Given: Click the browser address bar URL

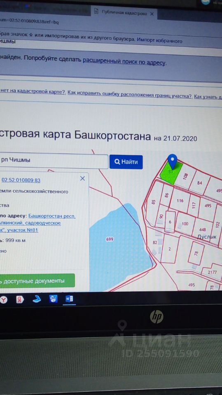Looking at the screenshot, I should coord(29,22).
